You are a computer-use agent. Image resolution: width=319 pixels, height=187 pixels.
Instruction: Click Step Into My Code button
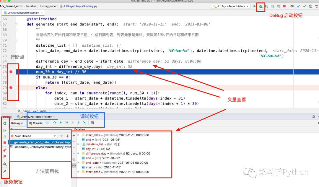(x=67, y=123)
